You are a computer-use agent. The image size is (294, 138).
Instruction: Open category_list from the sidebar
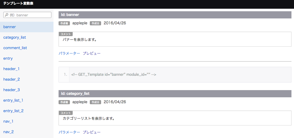(14, 38)
